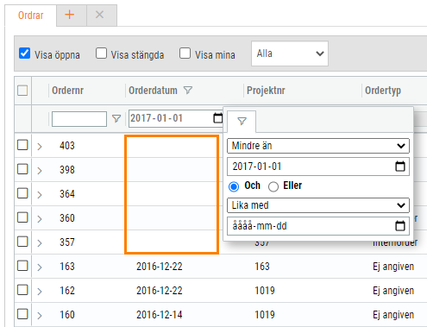427x327 pixels.
Task: Click the plus icon to add a tab
Action: pyautogui.click(x=70, y=15)
